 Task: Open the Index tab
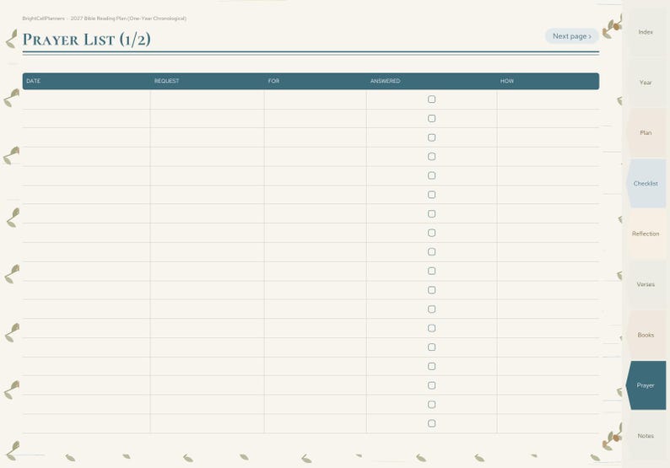[646, 32]
